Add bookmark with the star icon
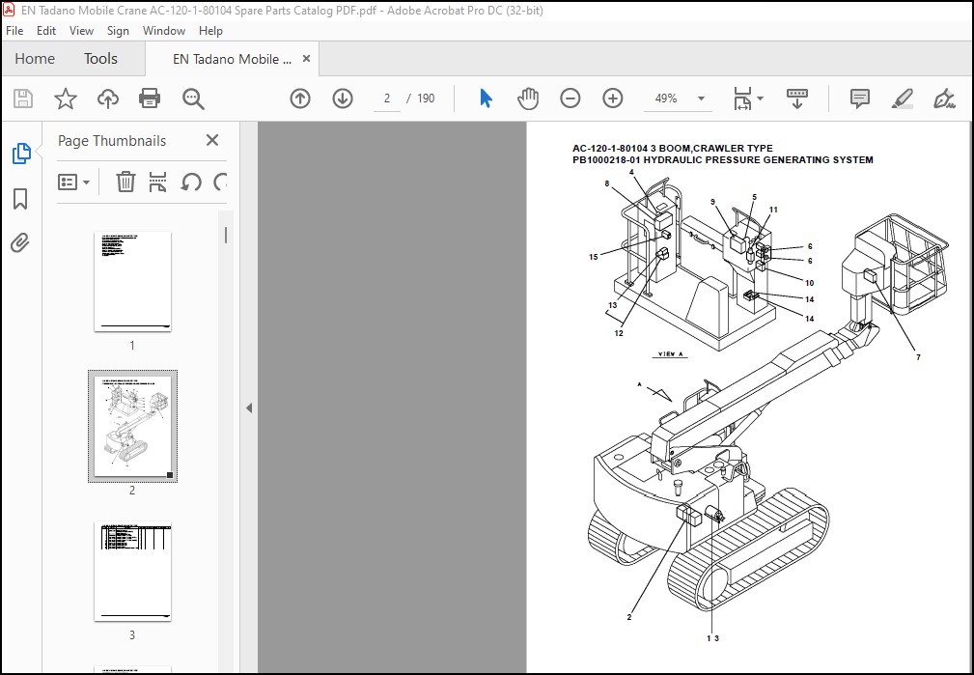This screenshot has height=675, width=974. (66, 98)
